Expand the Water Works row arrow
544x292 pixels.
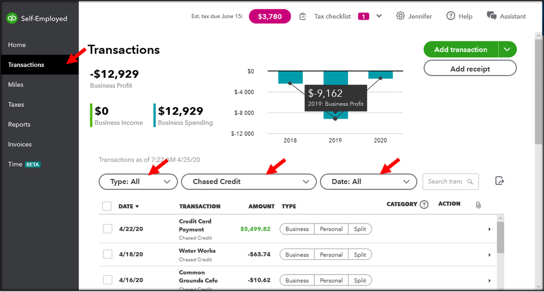[x=490, y=254]
